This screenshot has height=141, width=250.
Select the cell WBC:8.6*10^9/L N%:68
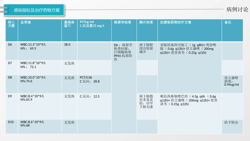point(40,127)
